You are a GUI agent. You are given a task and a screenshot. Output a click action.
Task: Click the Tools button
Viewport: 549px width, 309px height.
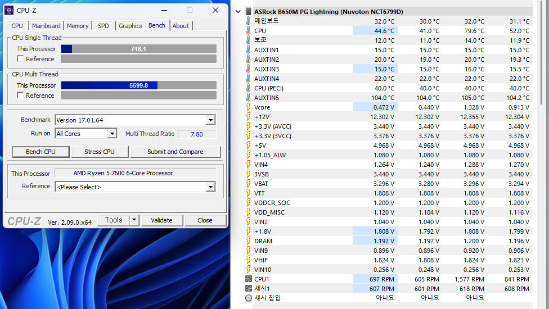click(114, 220)
